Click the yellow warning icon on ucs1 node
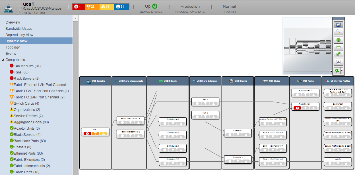Screen dimensions: 355x175 (103, 134)
